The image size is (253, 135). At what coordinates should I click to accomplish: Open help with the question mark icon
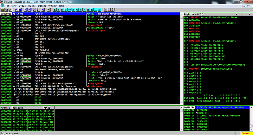(x=112, y=10)
